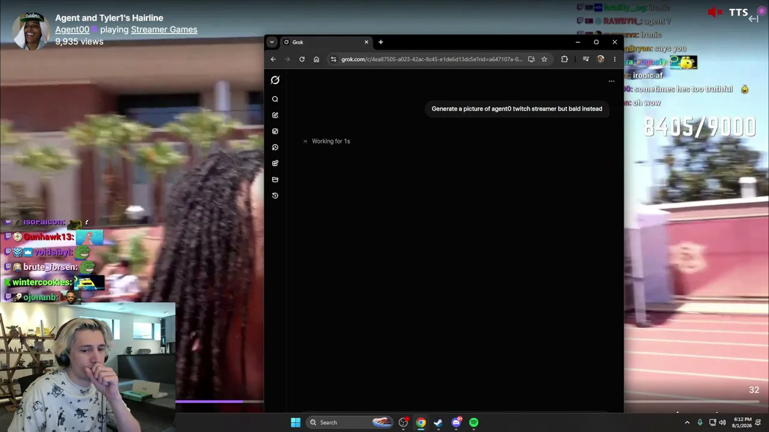This screenshot has height=432, width=769.
Task: Open Windows Start menu
Action: coord(296,422)
